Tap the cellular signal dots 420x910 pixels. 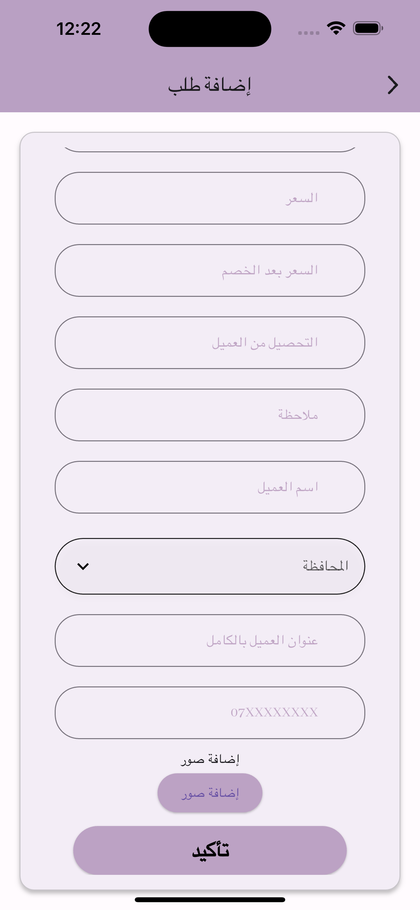[x=309, y=33]
